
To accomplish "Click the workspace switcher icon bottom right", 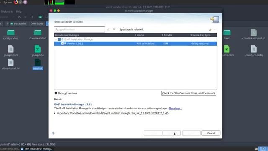I will coord(263,149).
